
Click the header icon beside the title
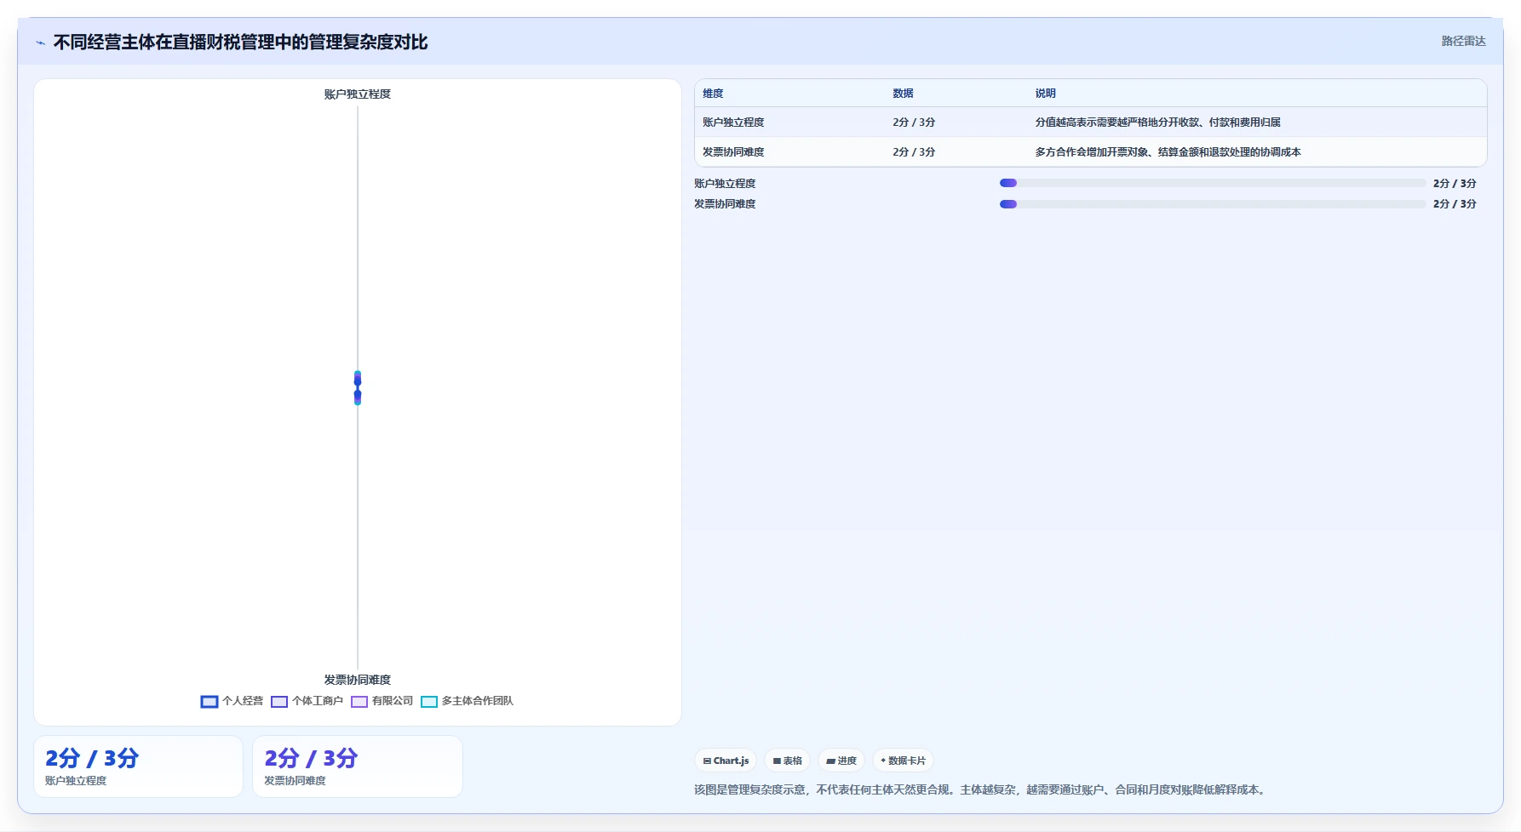(40, 43)
